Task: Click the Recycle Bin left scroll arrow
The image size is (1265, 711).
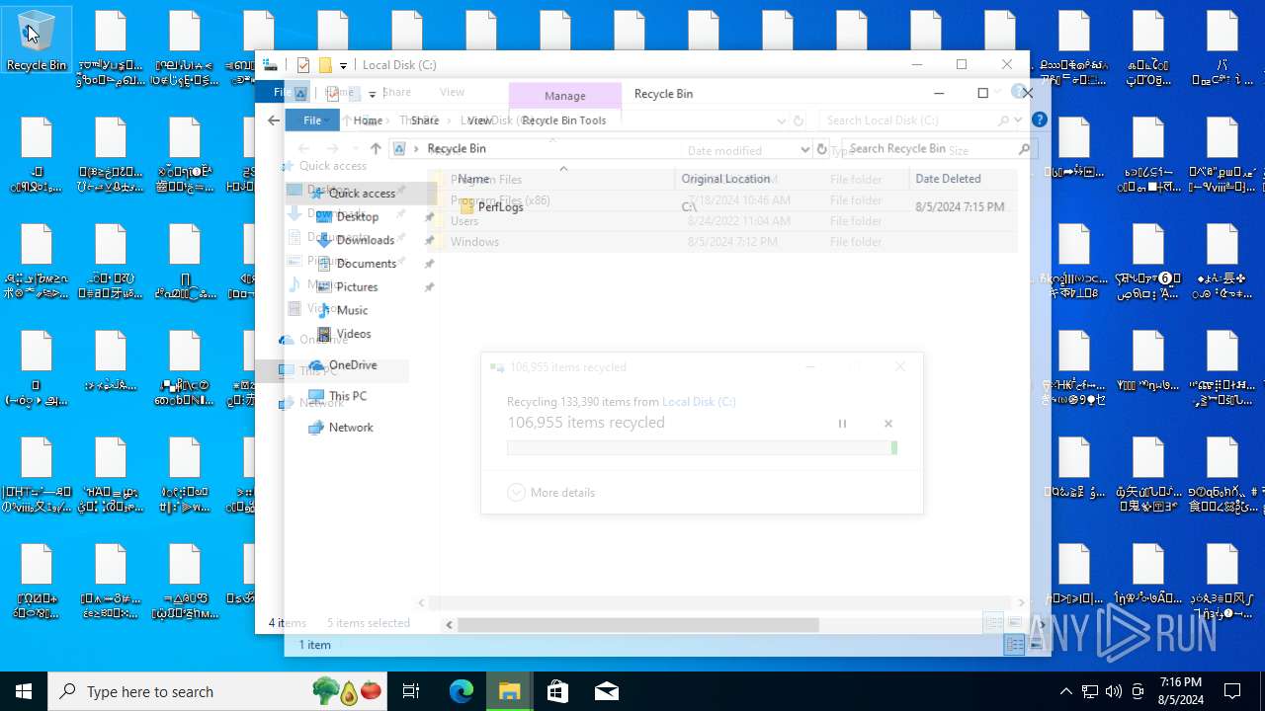Action: pos(450,625)
